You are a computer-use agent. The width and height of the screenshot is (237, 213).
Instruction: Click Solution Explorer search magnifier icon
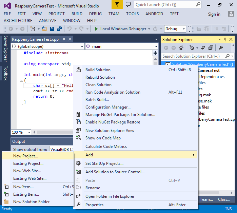tap(227, 56)
